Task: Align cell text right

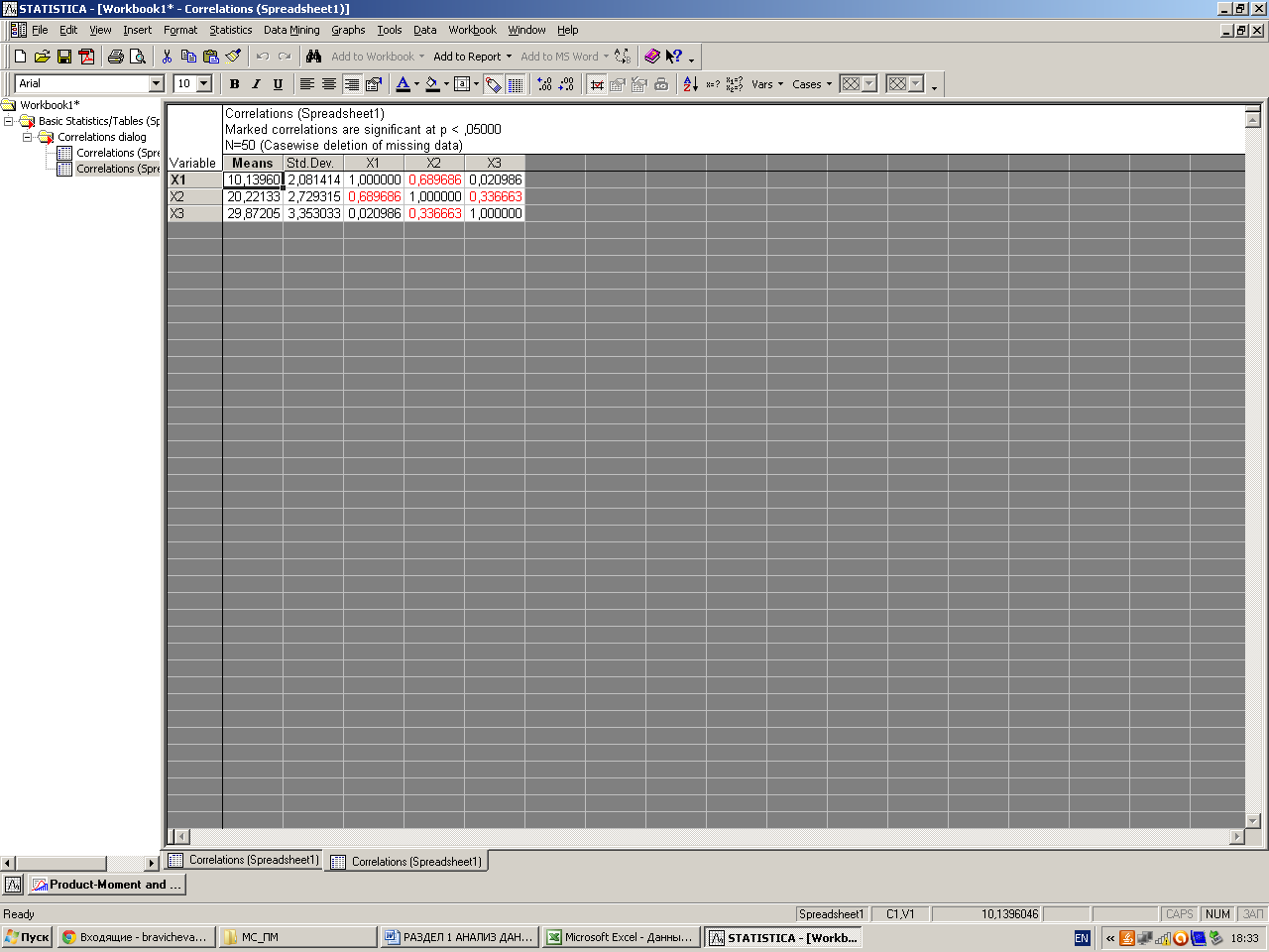Action: click(x=351, y=84)
